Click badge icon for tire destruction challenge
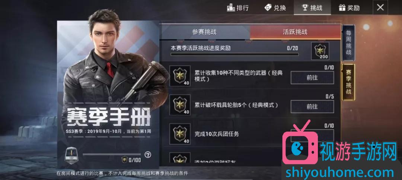Viewport: 402px width, 180px height. [180, 105]
